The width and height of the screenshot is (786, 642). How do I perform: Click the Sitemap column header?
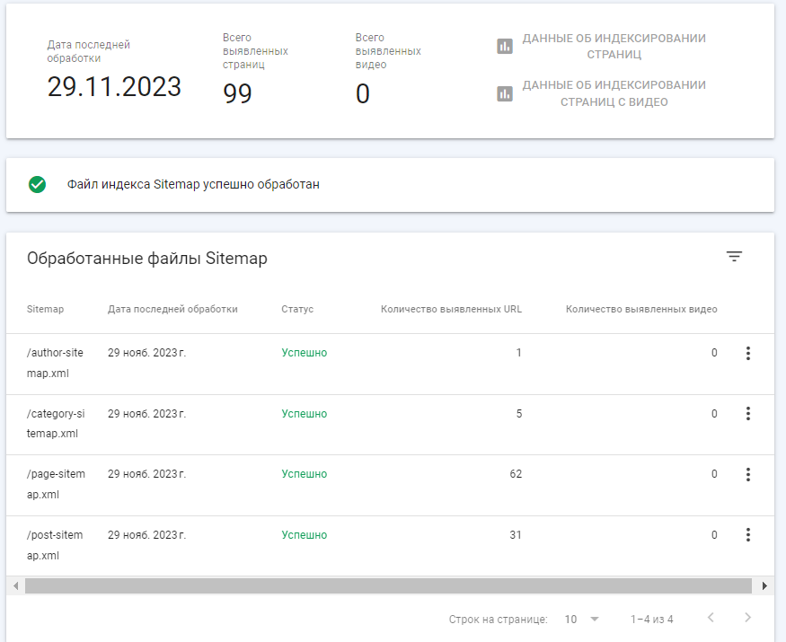(x=45, y=309)
